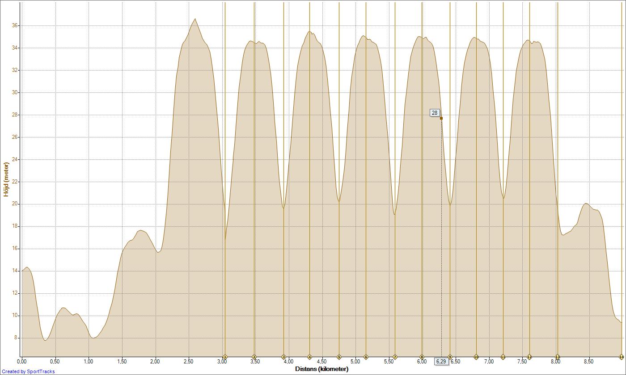Click lap marker diamond number 5
626x375 pixels.
[339, 357]
